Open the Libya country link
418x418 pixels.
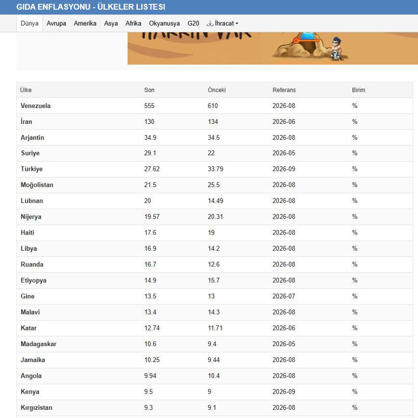[x=29, y=248]
